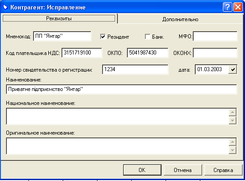Focus the МФО input field
245x181 pixels.
pyautogui.click(x=215, y=36)
